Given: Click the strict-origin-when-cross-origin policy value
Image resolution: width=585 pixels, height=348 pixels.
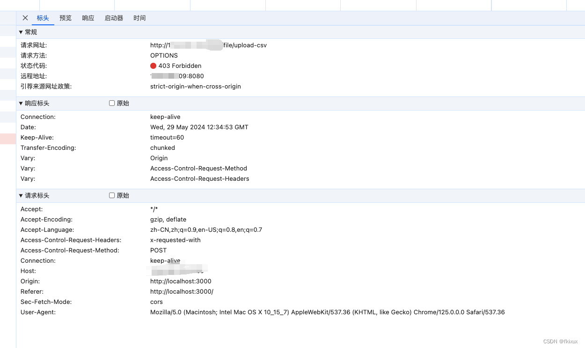Looking at the screenshot, I should point(196,86).
